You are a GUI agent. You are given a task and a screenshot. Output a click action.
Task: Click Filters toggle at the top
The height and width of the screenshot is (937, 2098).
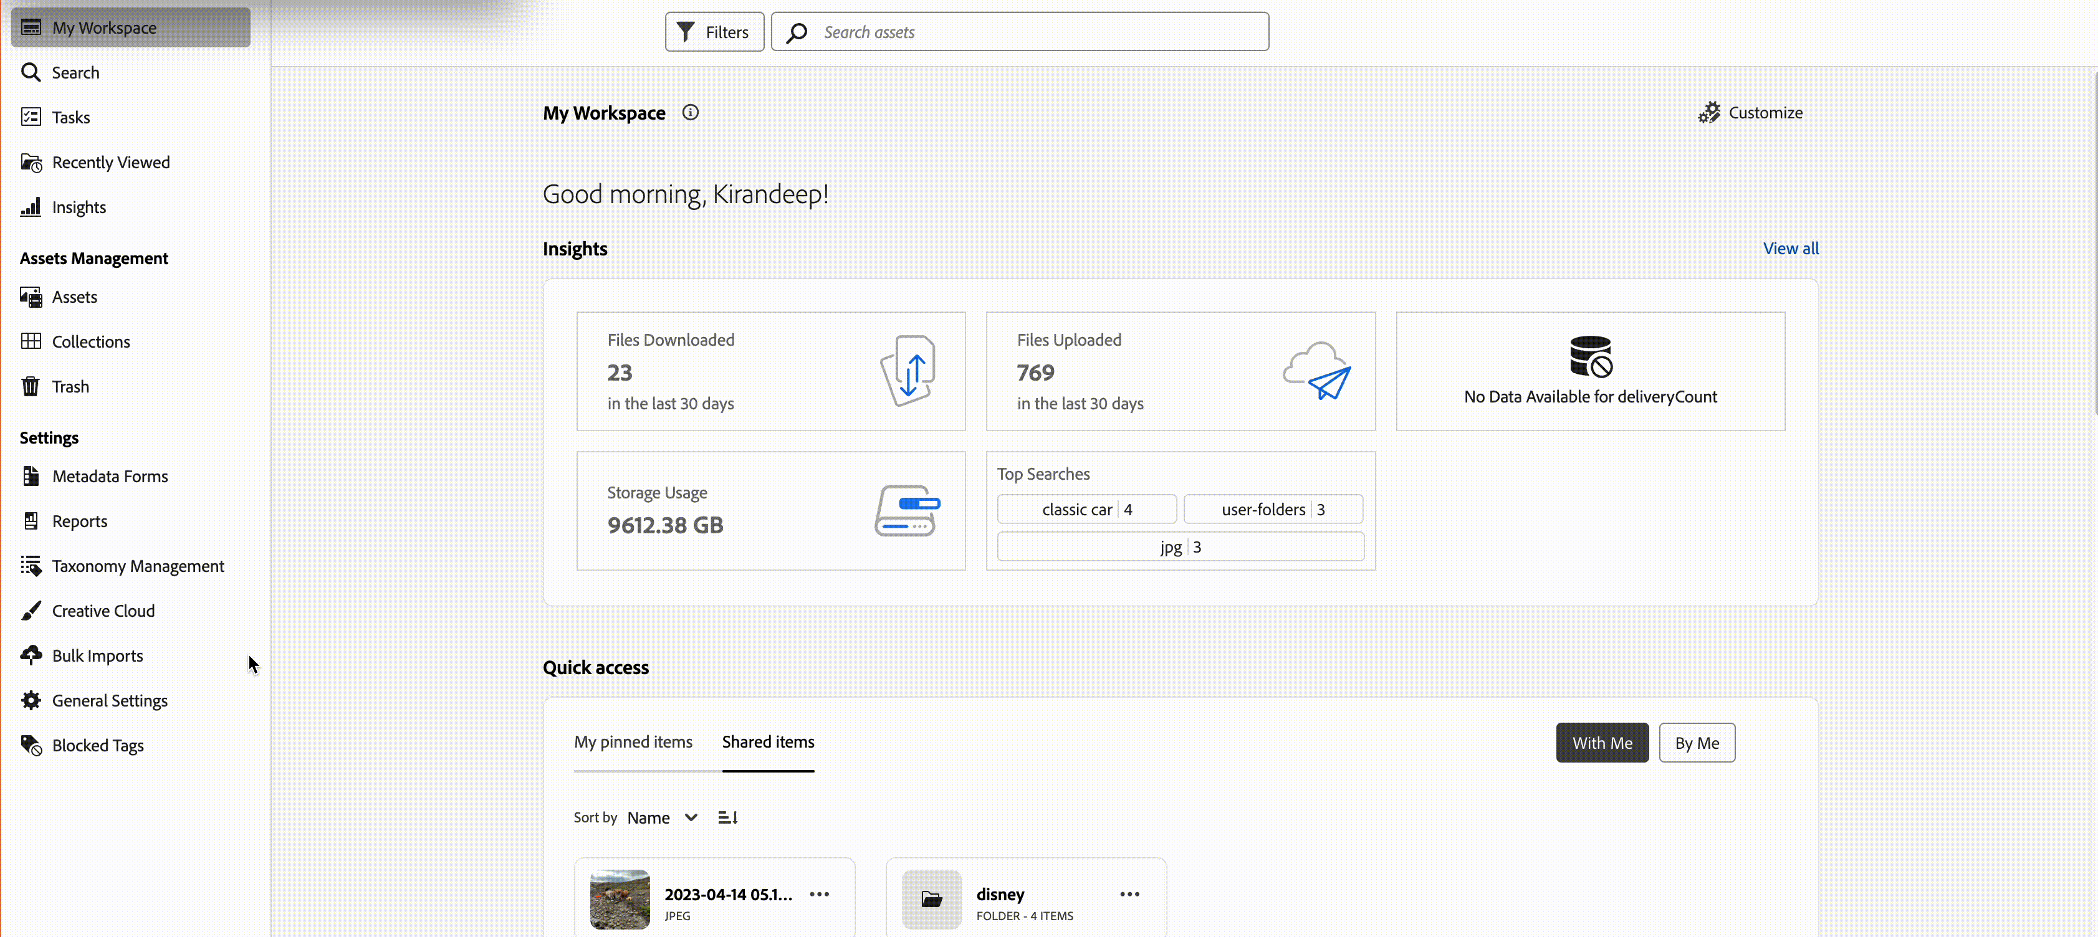coord(713,31)
